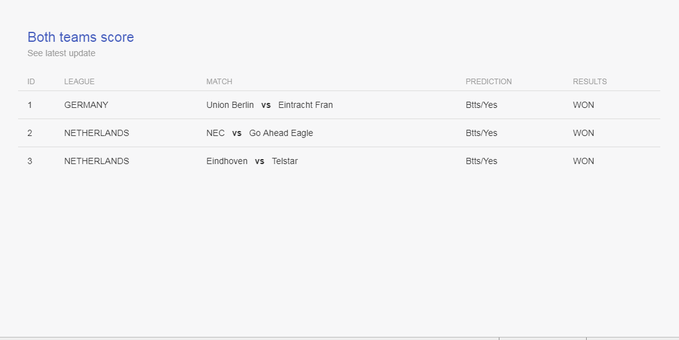The width and height of the screenshot is (679, 340).
Task: Click the PREDICTION column header
Action: [488, 82]
